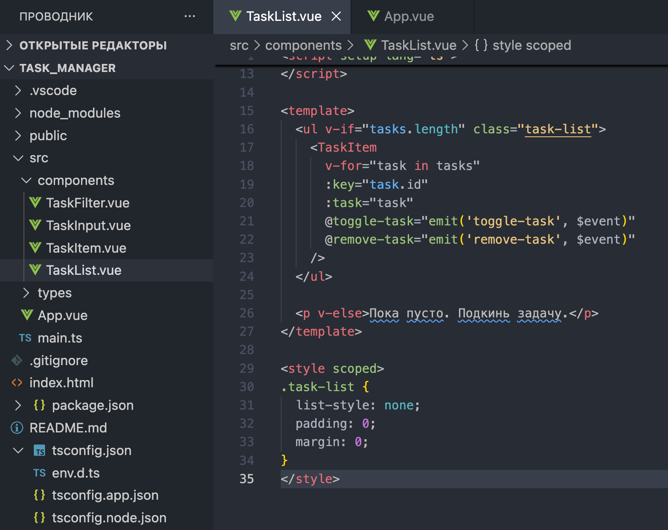
Task: Click the components breadcrumb segment
Action: [x=303, y=45]
